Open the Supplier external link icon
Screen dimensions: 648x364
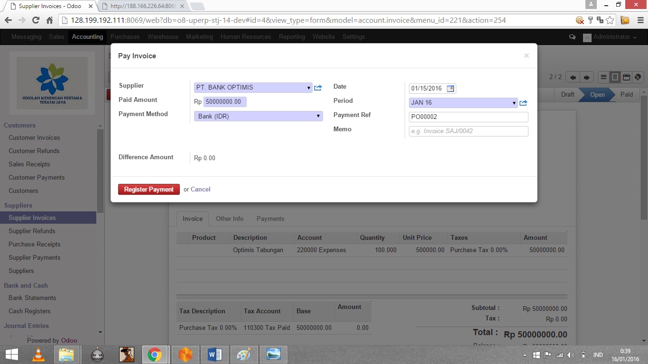318,88
